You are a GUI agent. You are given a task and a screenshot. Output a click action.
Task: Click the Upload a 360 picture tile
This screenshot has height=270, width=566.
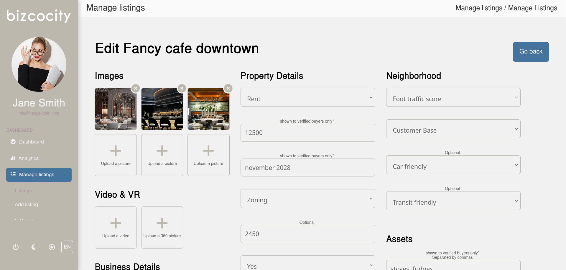tap(162, 227)
